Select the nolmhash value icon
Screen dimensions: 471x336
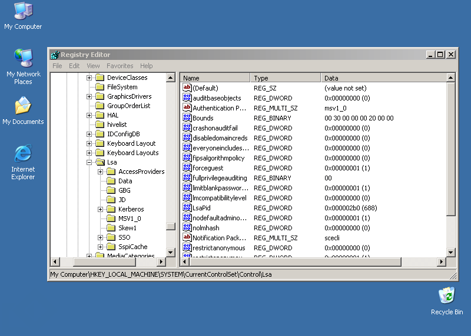tap(187, 227)
